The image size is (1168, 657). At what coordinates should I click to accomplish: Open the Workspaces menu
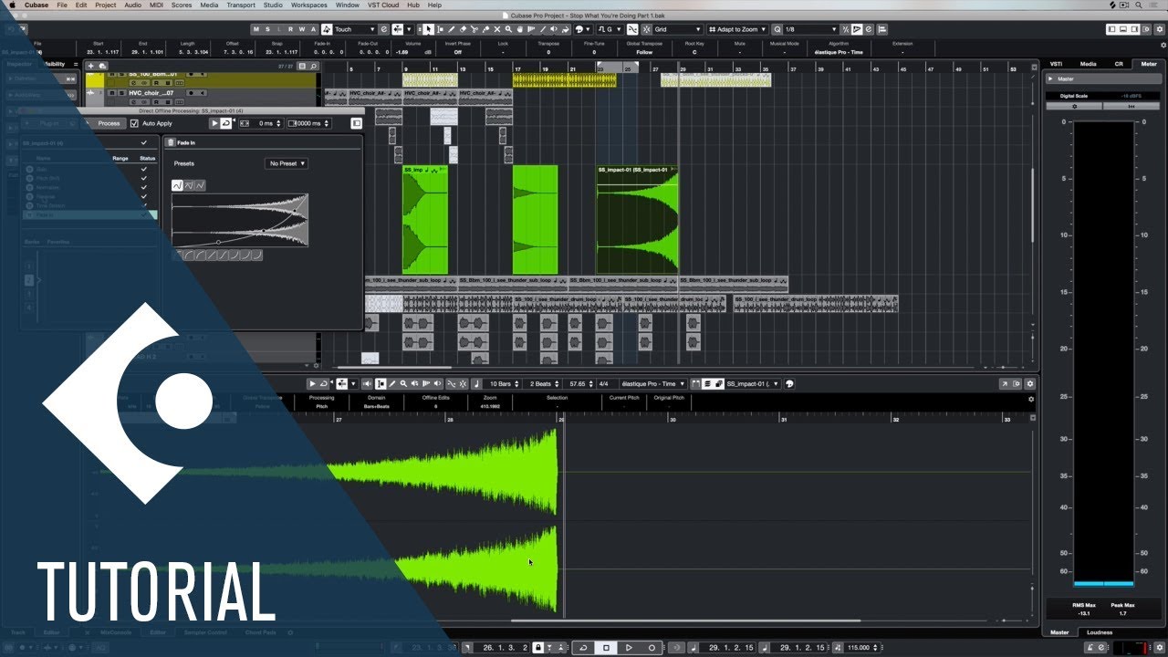(309, 5)
